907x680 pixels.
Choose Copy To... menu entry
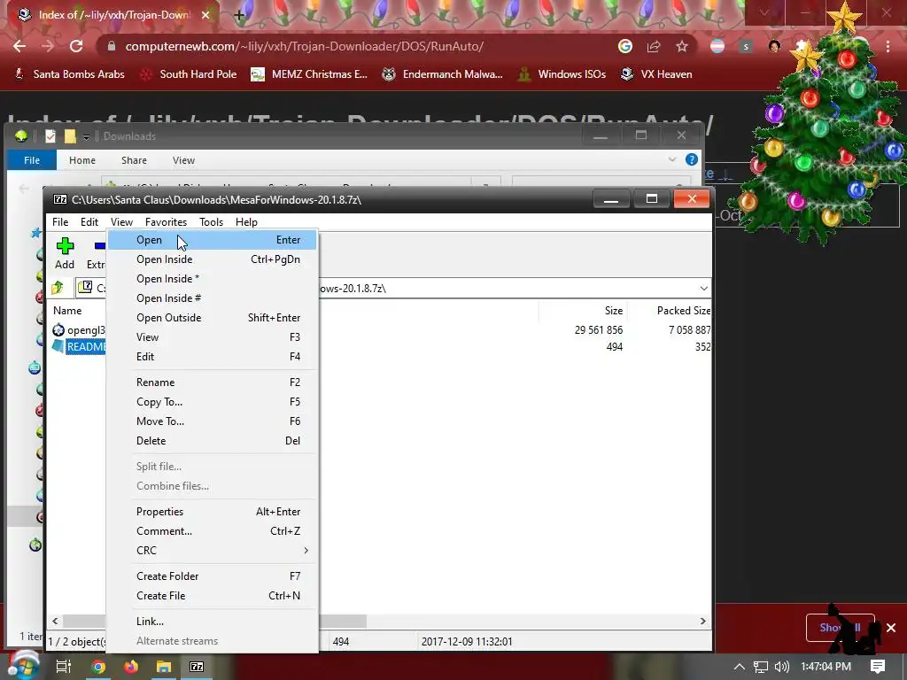pyautogui.click(x=213, y=402)
